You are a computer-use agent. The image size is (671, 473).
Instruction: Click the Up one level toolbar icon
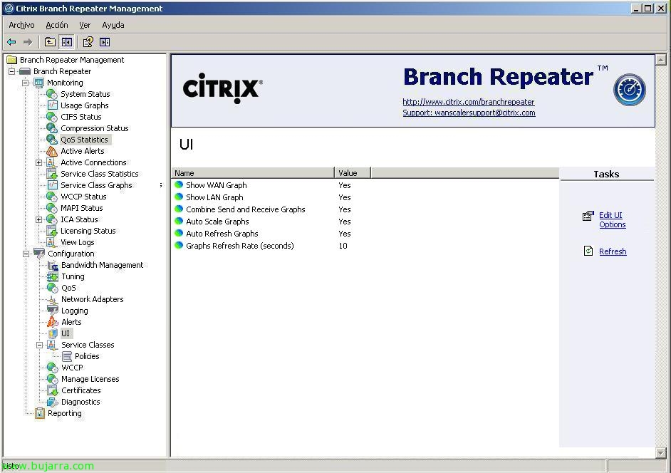coord(50,42)
